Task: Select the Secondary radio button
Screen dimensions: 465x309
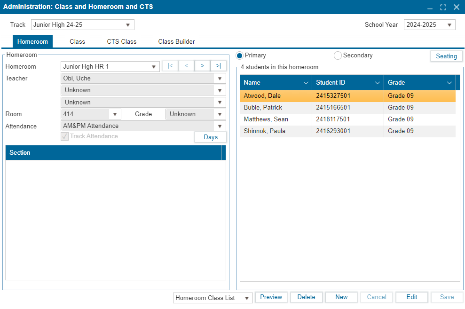Action: coord(338,55)
